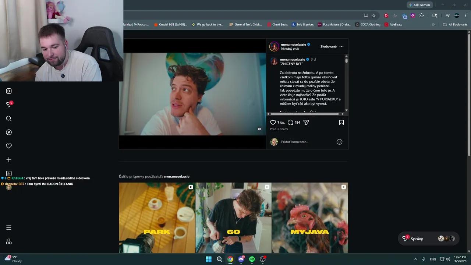Image resolution: width=471 pixels, height=265 pixels.
Task: Click the create new post plus icon
Action: pos(9,160)
